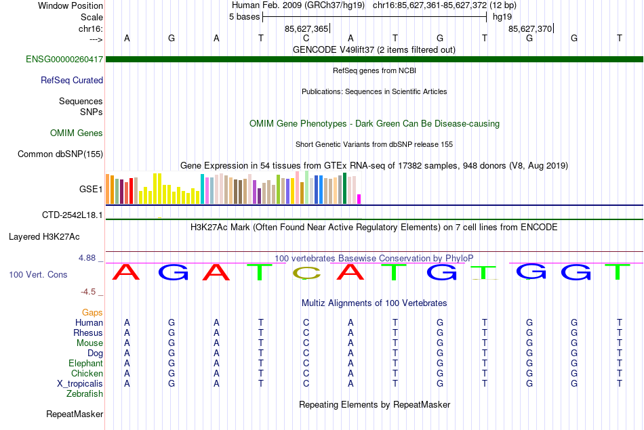Image resolution: width=644 pixels, height=430 pixels.
Task: Click the Zebrafish species label
Action: (x=85, y=394)
